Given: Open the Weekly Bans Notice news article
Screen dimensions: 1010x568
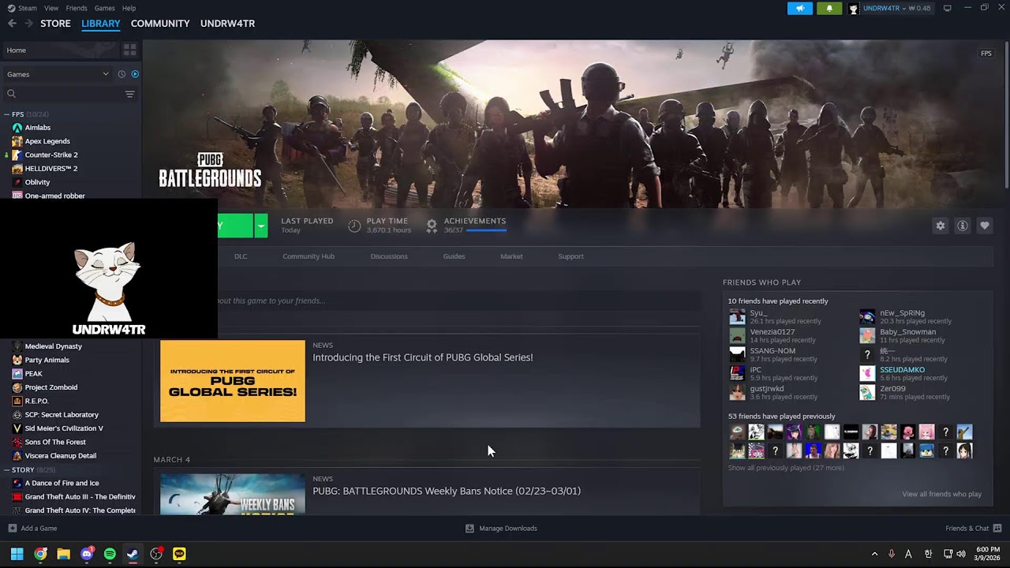Looking at the screenshot, I should 447,491.
